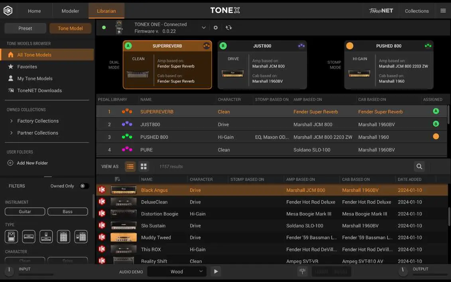Image resolution: width=451 pixels, height=282 pixels.
Task: Adjust the OUTPUT knob
Action: (403, 271)
